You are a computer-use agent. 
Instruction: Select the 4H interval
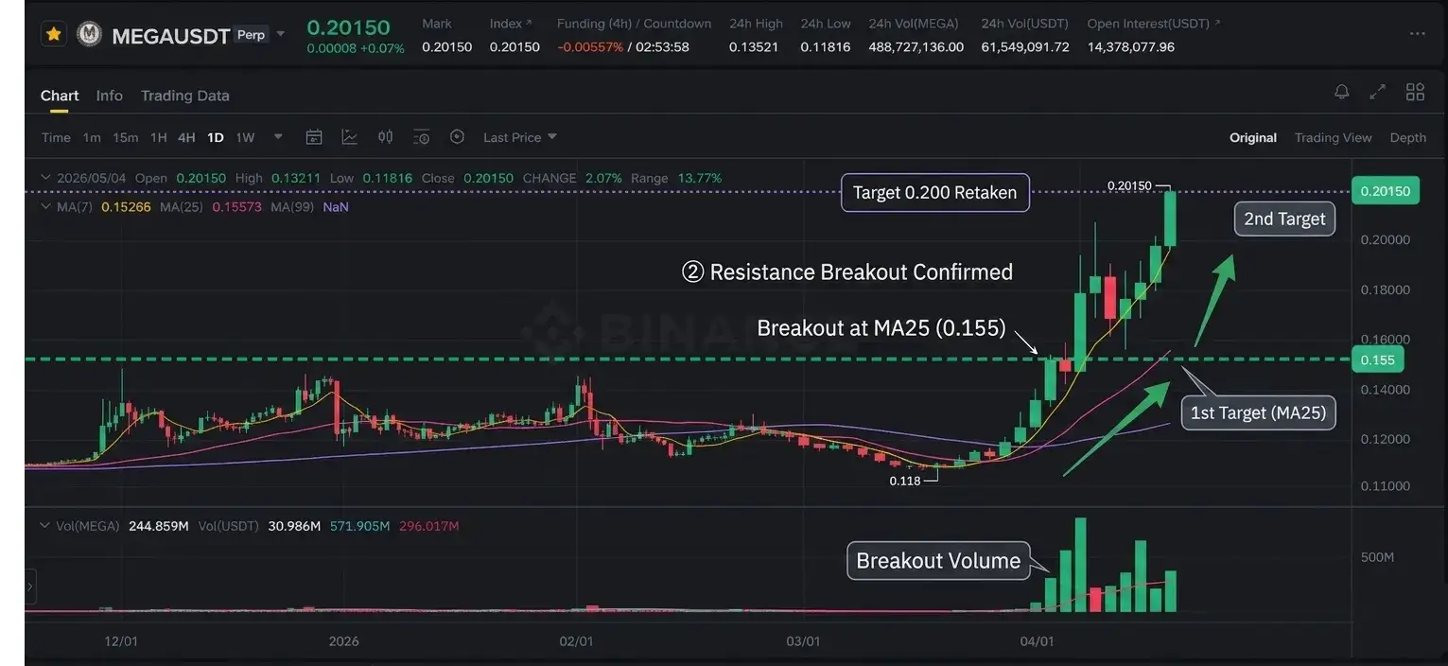point(186,137)
